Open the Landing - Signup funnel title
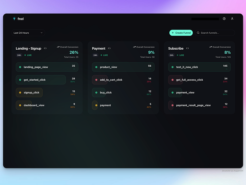Screen dimensions: 246x185 28,48
